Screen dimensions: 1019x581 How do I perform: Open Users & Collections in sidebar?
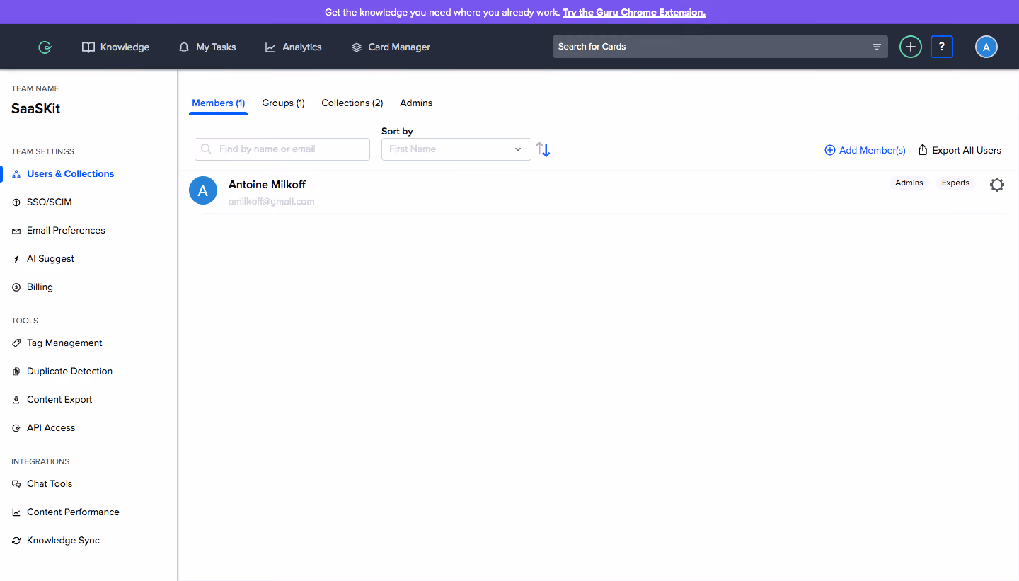click(63, 173)
